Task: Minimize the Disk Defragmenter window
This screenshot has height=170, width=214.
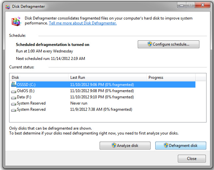Action: coord(182,5)
